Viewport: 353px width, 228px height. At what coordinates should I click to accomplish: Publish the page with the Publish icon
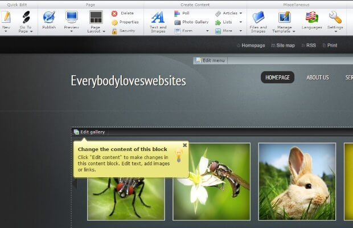click(x=49, y=17)
